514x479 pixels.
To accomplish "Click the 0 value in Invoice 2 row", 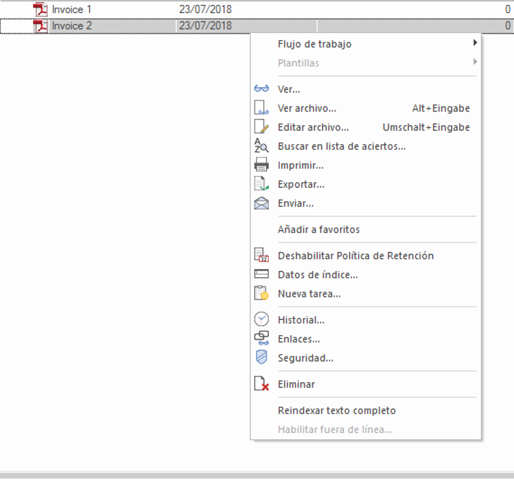I will pyautogui.click(x=508, y=25).
